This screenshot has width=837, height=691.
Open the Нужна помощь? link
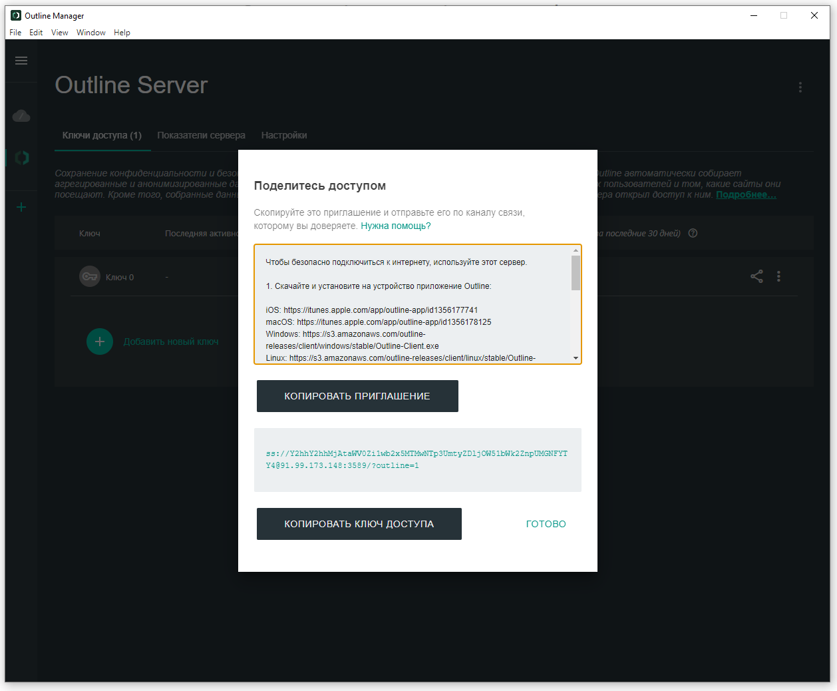[x=396, y=226]
